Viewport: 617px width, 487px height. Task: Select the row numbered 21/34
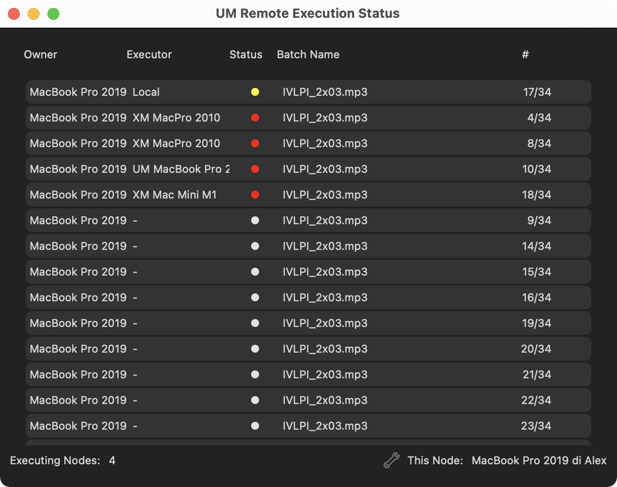(x=308, y=374)
